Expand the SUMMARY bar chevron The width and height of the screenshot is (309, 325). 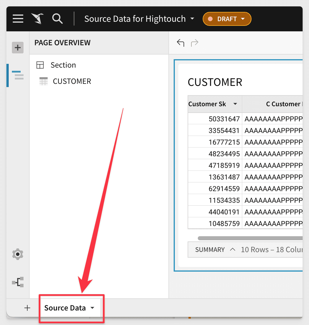[233, 250]
